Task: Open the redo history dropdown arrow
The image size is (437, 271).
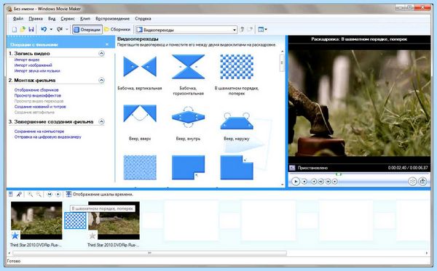Action: (66, 30)
